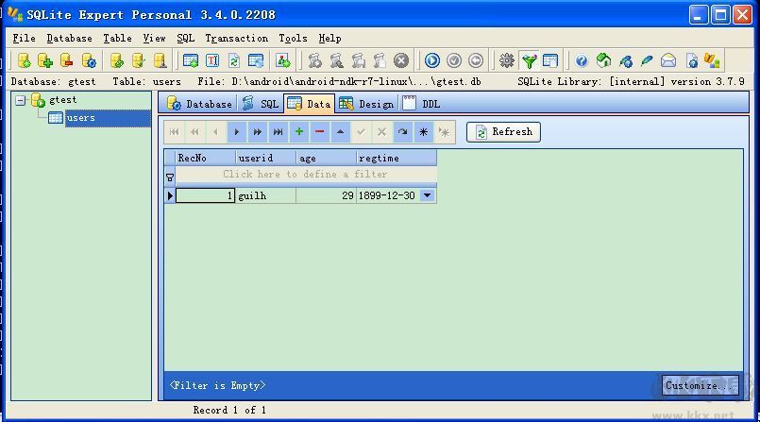Click the funnel filter toolbar icon
The width and height of the screenshot is (760, 422).
529,60
